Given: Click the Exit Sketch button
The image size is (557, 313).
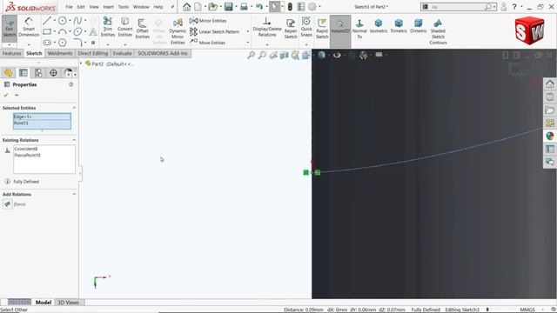Looking at the screenshot, I should point(10,29).
